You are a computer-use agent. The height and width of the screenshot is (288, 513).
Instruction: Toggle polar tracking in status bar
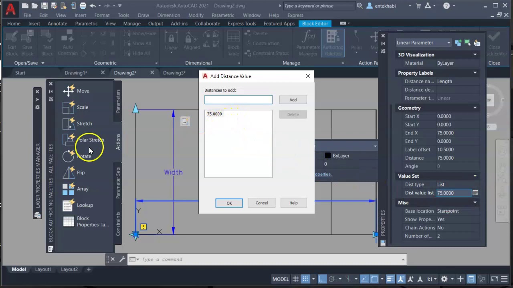332,279
